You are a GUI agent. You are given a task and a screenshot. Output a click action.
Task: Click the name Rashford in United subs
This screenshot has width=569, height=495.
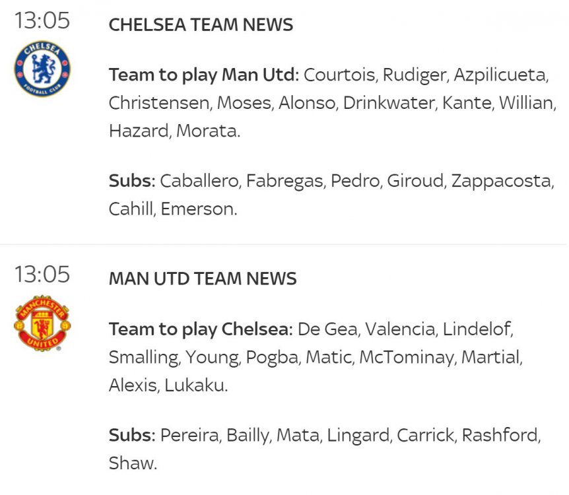500,435
